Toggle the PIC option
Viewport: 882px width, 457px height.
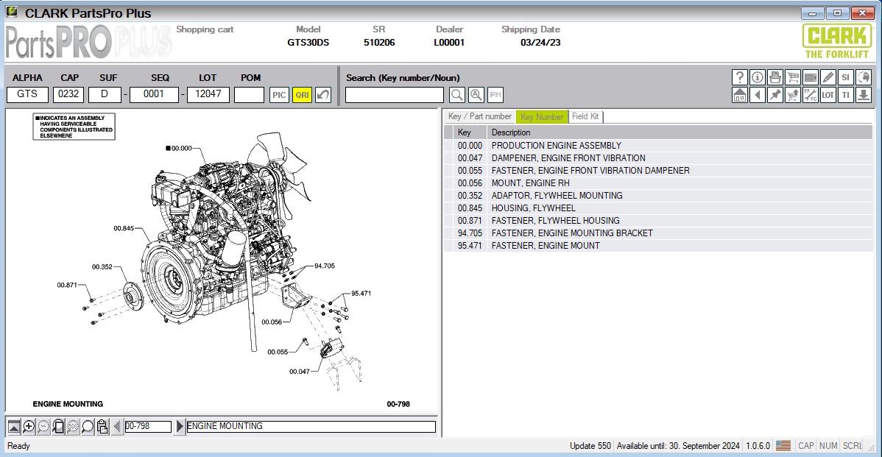click(279, 94)
